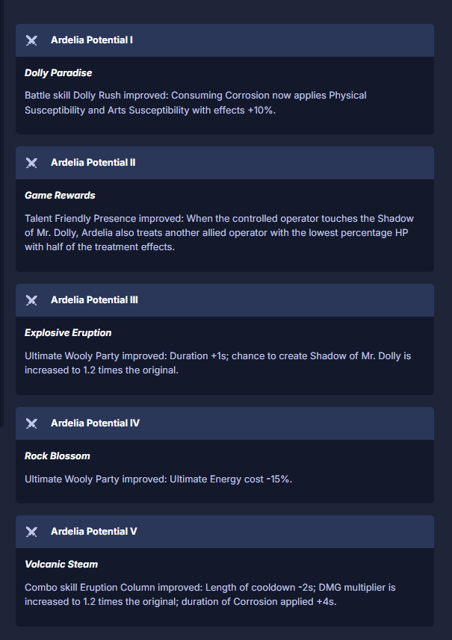452x640 pixels.
Task: Click the crossed-swords icon beside Ardelia Potential IV
Action: [31, 423]
